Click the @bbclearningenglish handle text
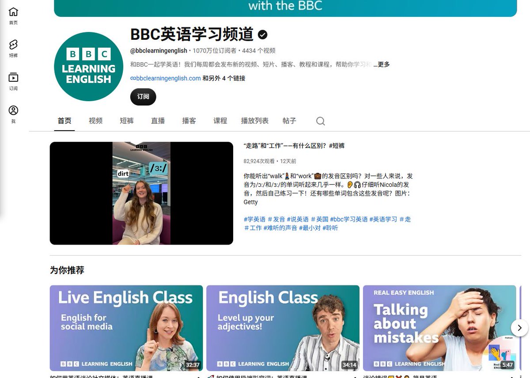Viewport: 530px width, 378px height. [159, 51]
